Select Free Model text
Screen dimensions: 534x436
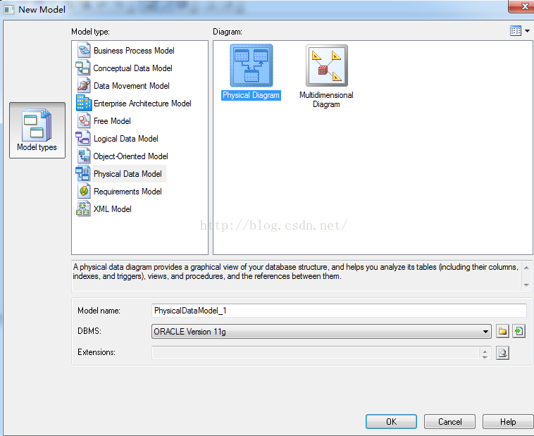point(112,121)
